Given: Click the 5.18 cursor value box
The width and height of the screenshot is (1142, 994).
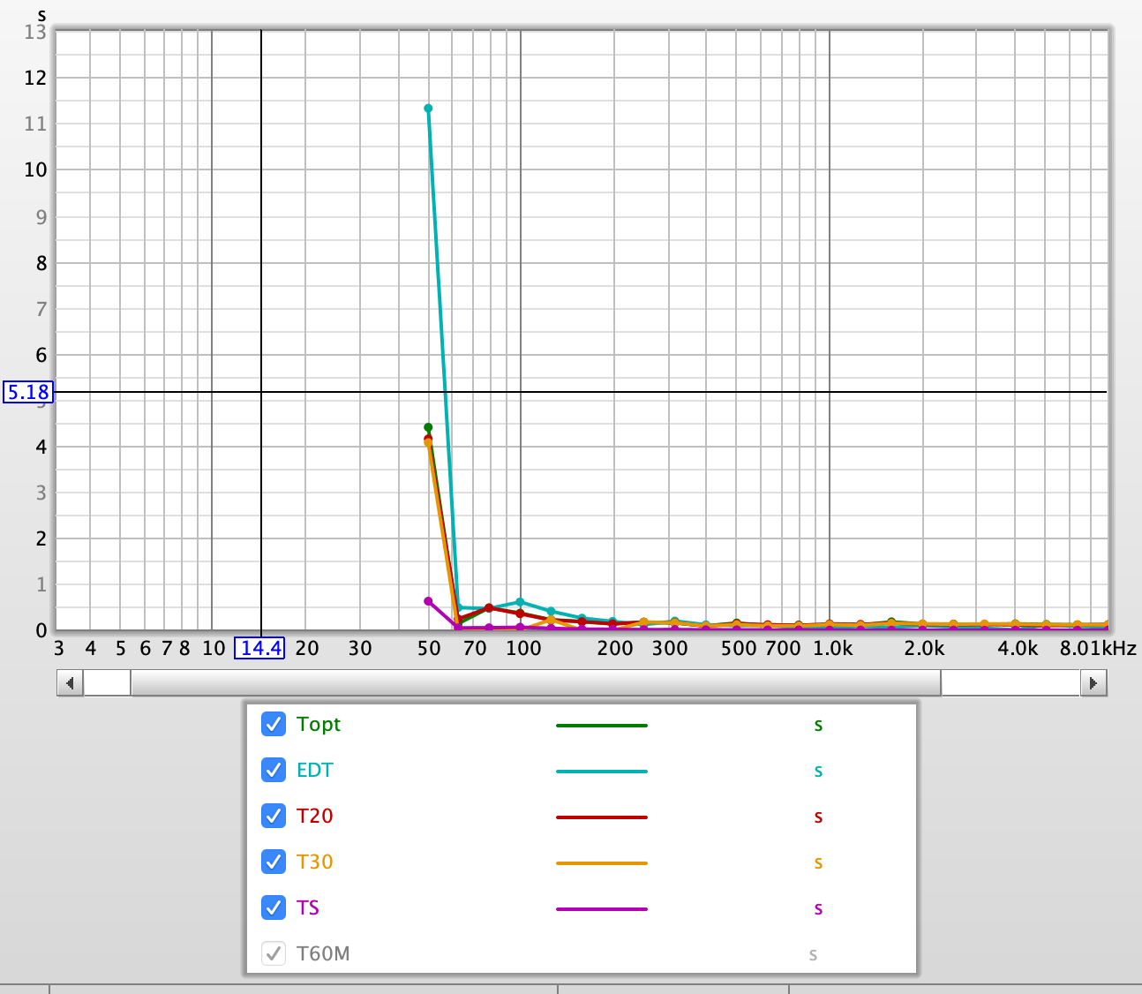Looking at the screenshot, I should pos(28,392).
